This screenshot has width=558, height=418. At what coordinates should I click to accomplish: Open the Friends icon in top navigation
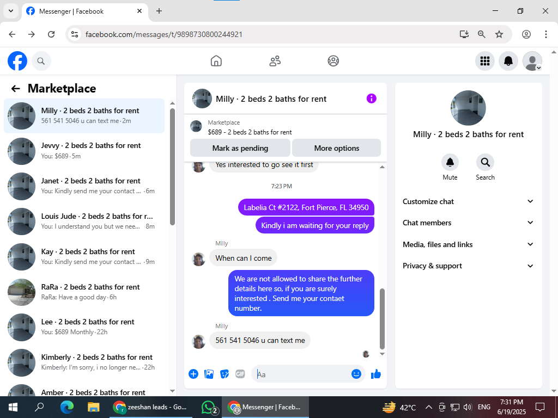(x=275, y=61)
